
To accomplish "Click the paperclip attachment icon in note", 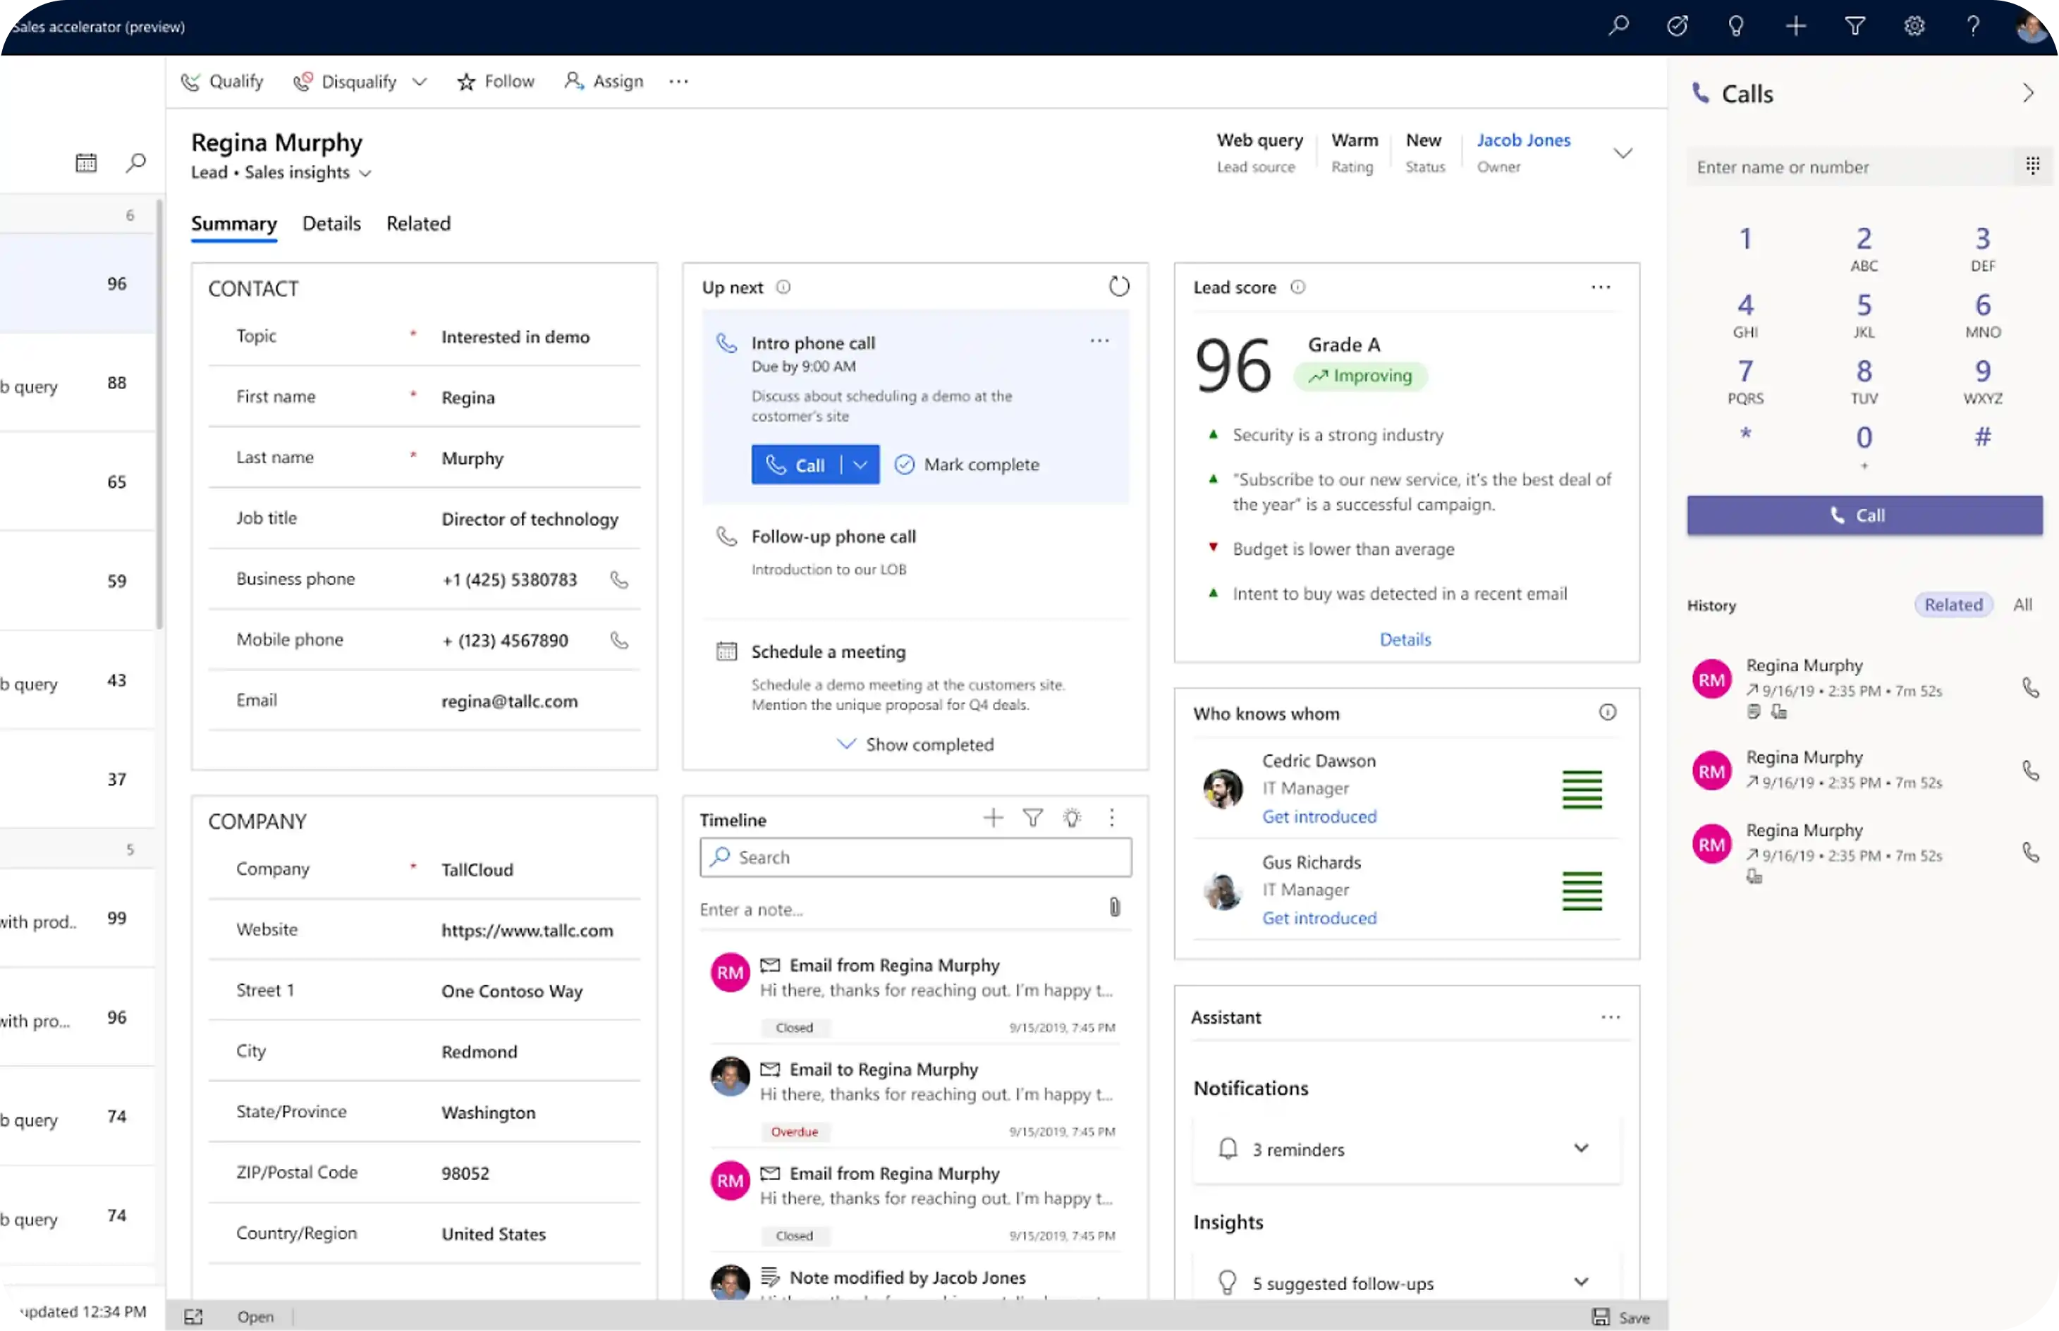I will (x=1114, y=907).
